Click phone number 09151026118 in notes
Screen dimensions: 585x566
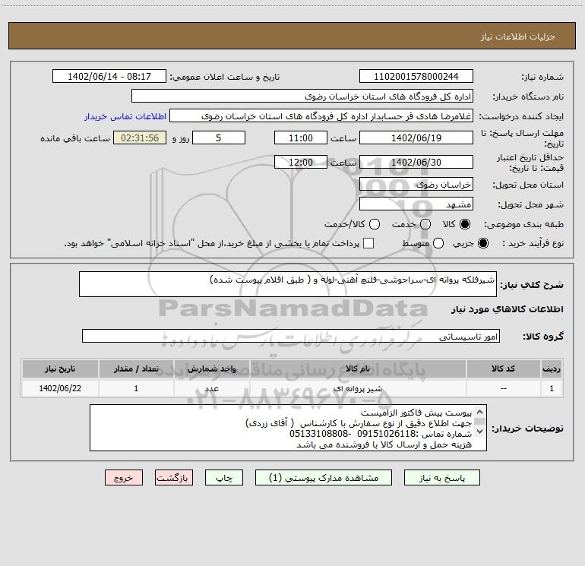tap(387, 434)
